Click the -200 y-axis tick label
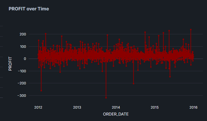207x121 pixels. (22, 83)
